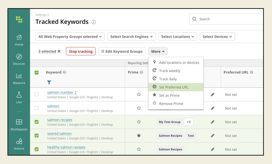This screenshot has height=164, width=272.
Task: Toggle Prime star for salmon recipes
Action: coord(139,122)
